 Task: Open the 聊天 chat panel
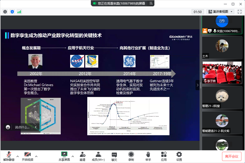coord(114,156)
